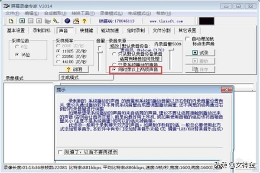The width and height of the screenshot is (260, 173).
Task: Click the 播放 playback button
Action: pos(200,61)
